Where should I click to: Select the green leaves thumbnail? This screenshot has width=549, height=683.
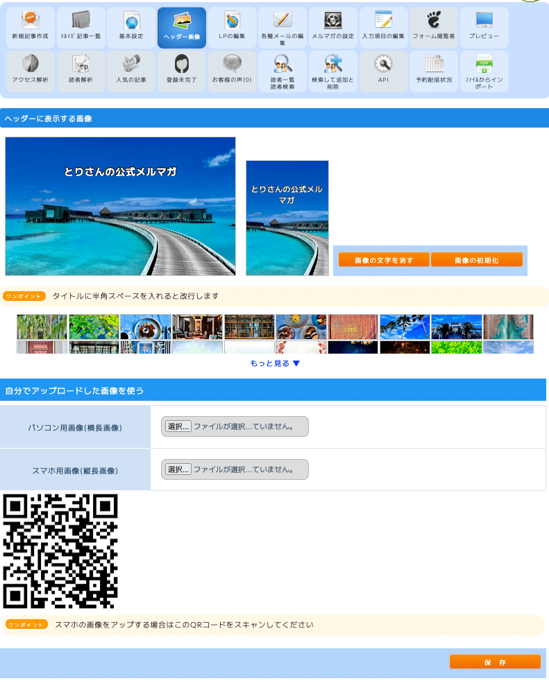tap(94, 327)
